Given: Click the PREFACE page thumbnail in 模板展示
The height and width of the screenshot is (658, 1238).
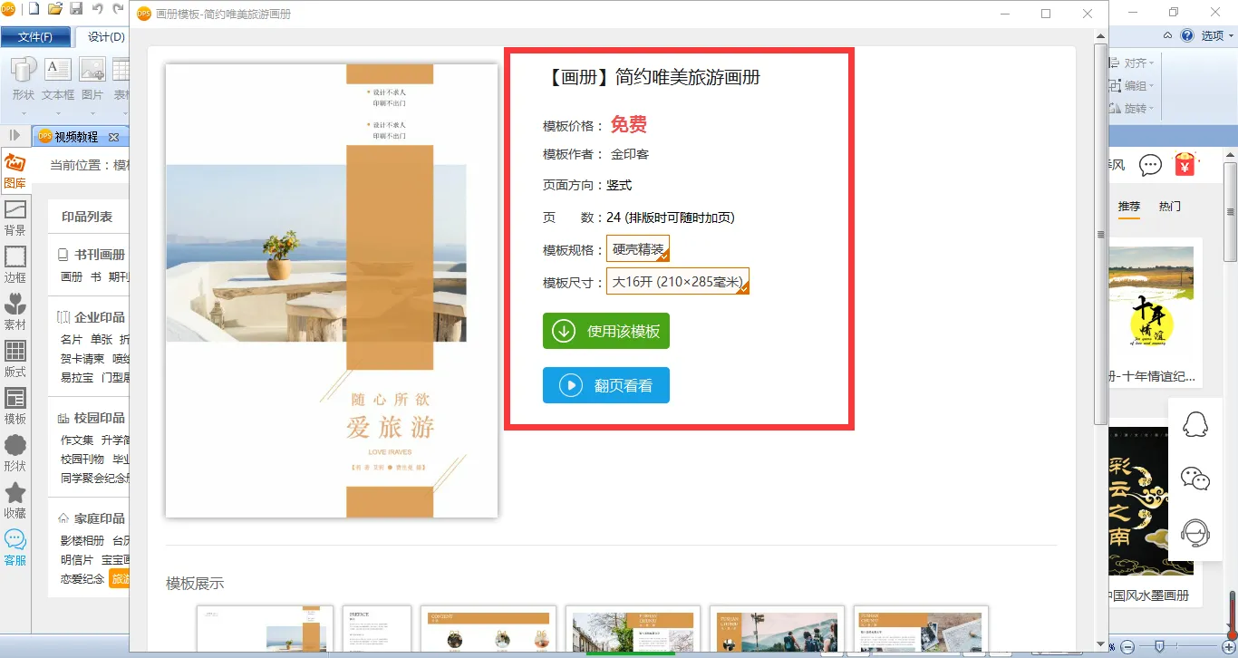Looking at the screenshot, I should pos(377,628).
